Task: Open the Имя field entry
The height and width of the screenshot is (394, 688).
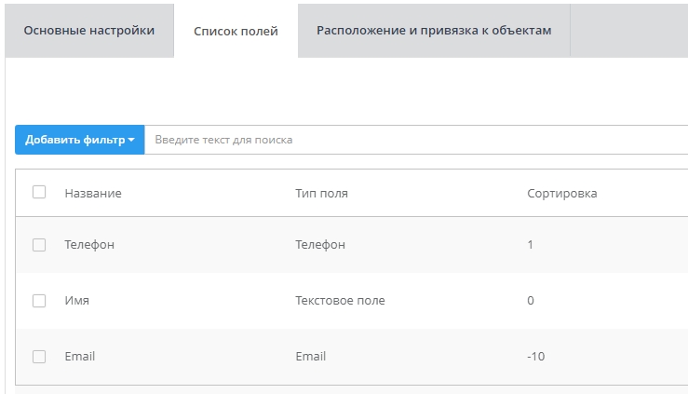Action: [x=77, y=301]
